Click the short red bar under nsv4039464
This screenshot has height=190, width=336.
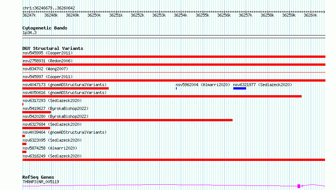click(x=23, y=136)
